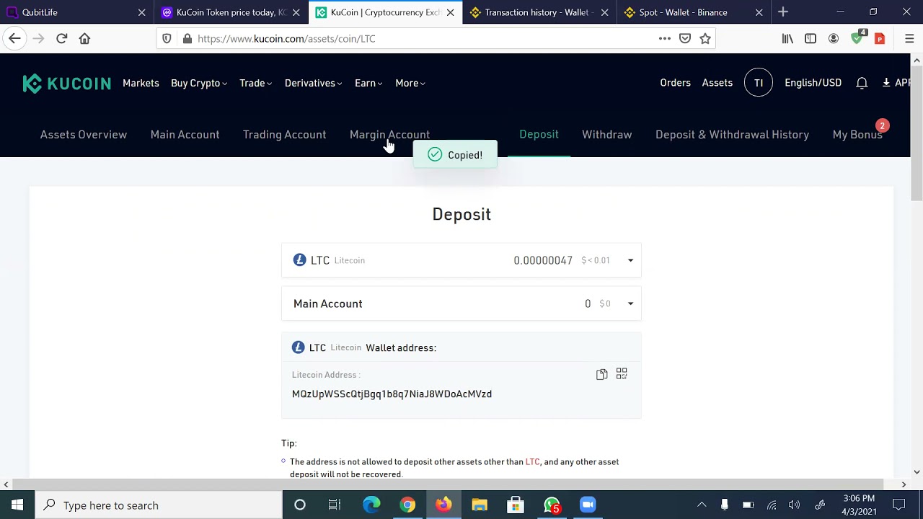Viewport: 923px width, 519px height.
Task: Open the red P extension icon
Action: coord(880,38)
